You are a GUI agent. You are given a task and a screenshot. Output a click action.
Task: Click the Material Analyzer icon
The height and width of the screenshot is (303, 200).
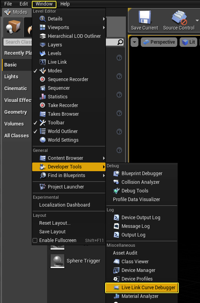coord(116,296)
